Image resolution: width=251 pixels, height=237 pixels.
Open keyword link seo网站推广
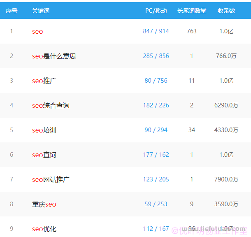click(x=51, y=179)
